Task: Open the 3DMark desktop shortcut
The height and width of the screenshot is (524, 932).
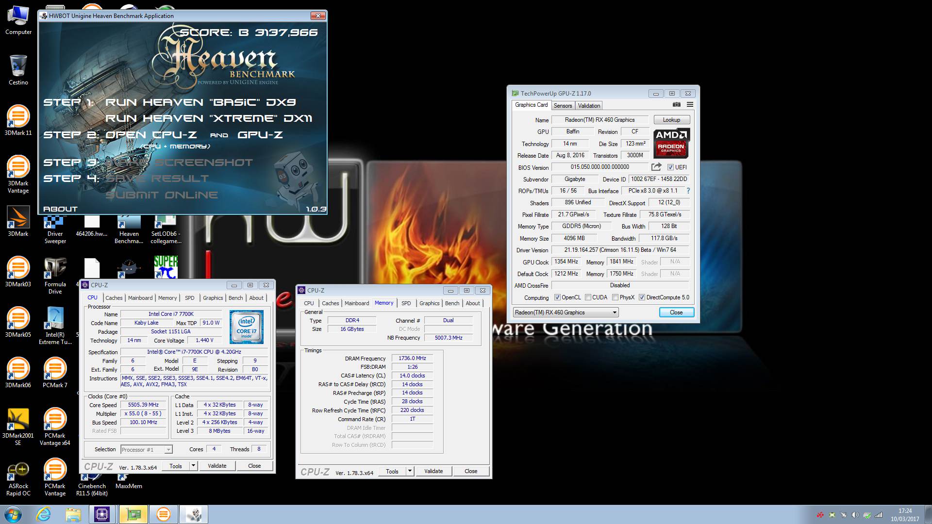Action: point(18,222)
